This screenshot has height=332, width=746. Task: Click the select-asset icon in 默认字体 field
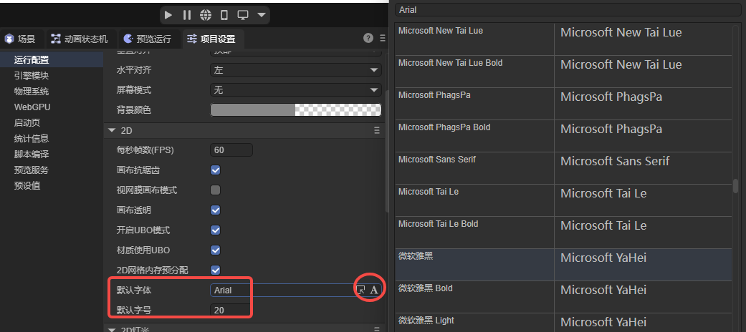coord(361,290)
